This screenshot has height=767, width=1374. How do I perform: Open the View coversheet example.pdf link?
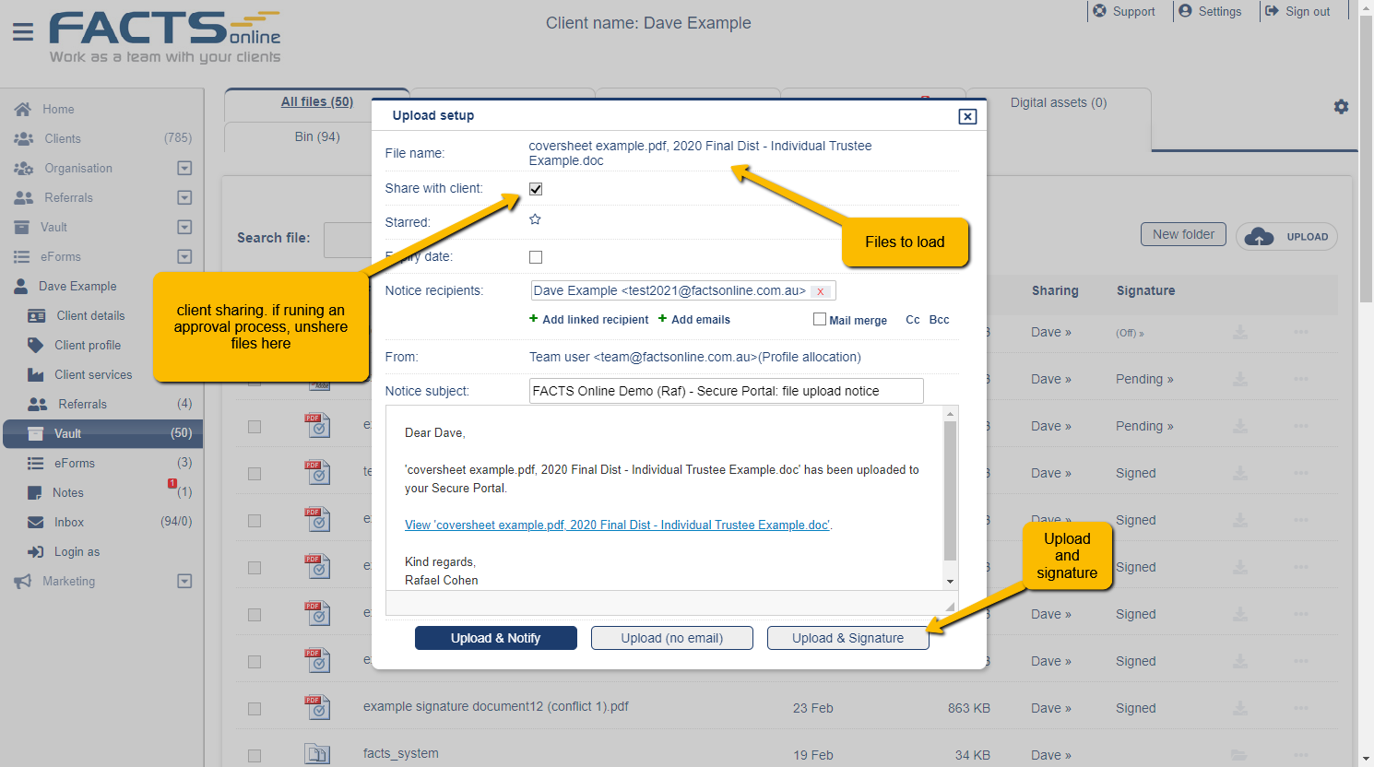[617, 525]
